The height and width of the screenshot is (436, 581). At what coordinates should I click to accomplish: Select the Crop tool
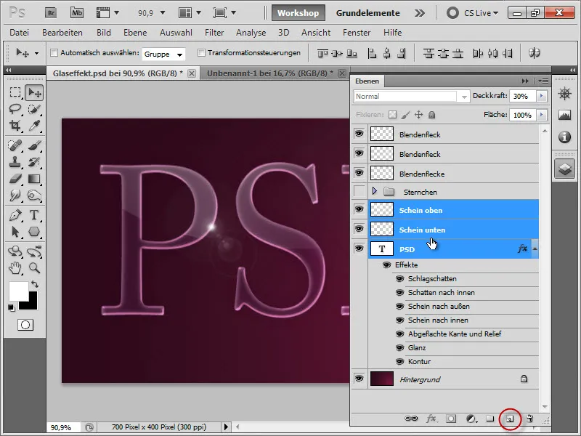[15, 126]
